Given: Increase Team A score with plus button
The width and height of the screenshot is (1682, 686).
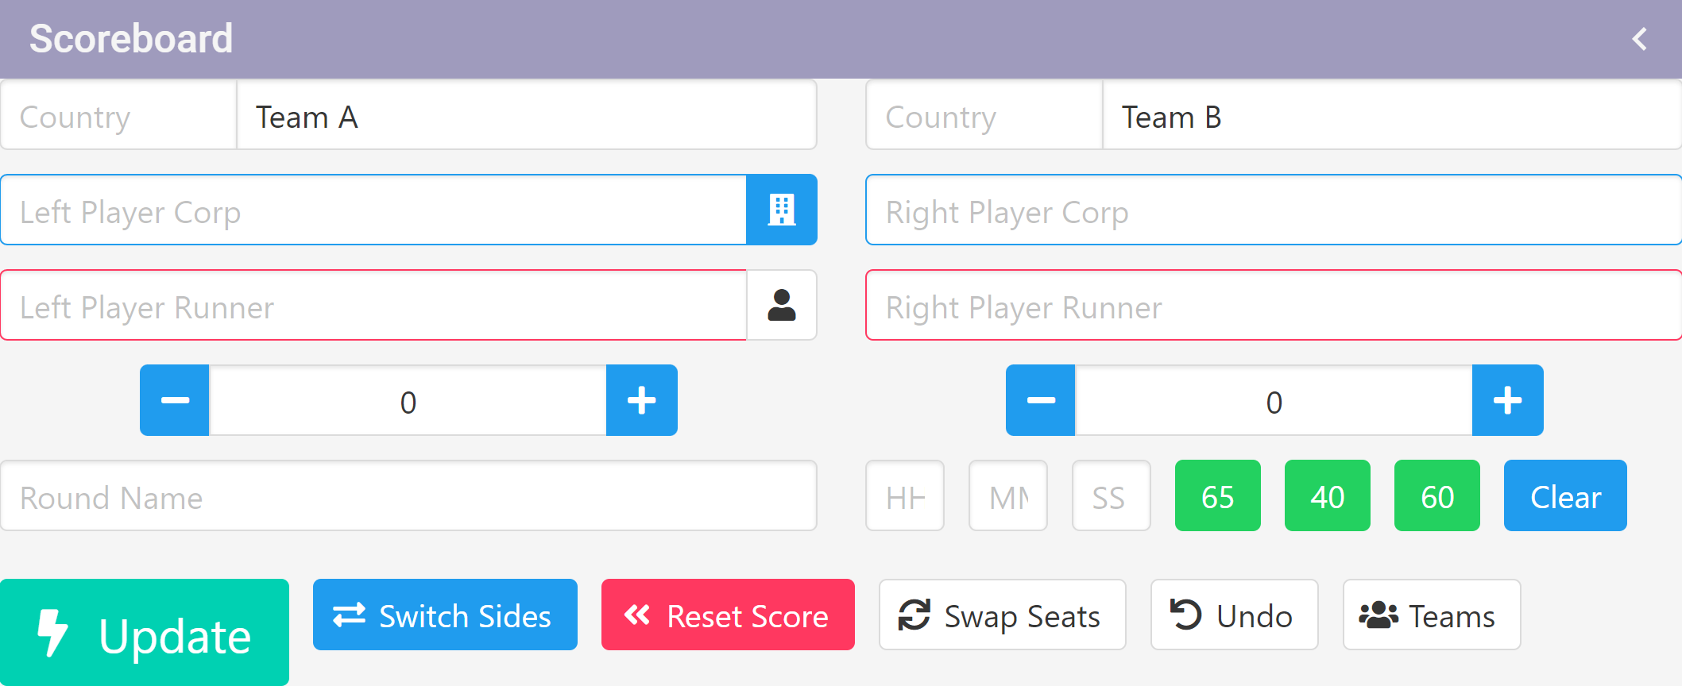Looking at the screenshot, I should pyautogui.click(x=641, y=401).
